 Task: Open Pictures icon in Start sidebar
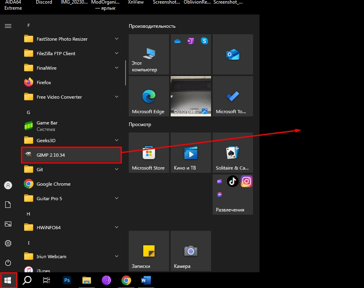click(x=8, y=224)
